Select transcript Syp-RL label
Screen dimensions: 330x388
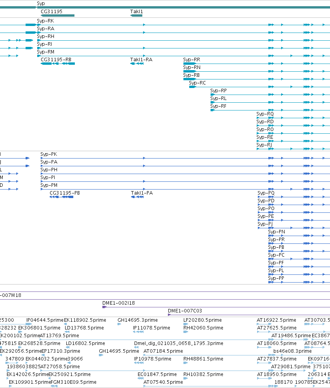pos(218,98)
